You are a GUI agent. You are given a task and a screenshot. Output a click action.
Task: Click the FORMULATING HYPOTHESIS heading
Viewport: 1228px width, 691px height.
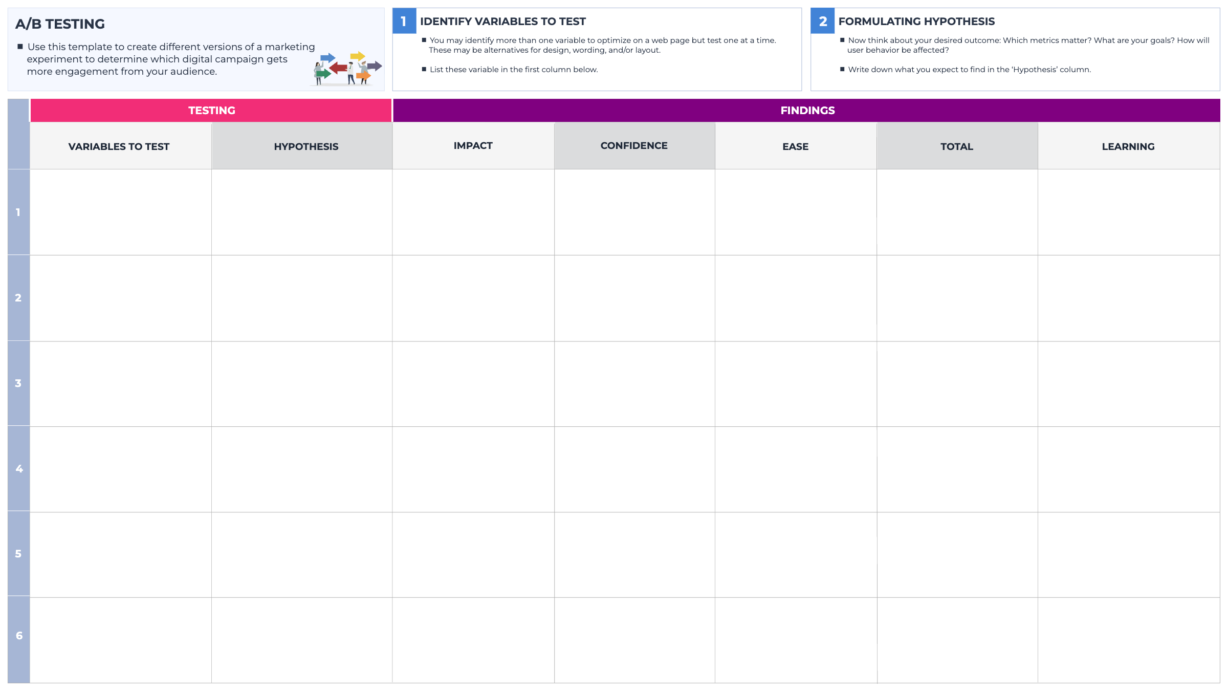tap(916, 21)
